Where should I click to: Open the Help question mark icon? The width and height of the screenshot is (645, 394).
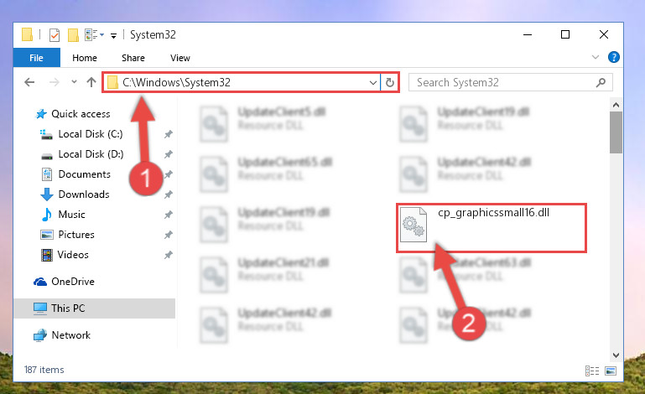coord(613,57)
